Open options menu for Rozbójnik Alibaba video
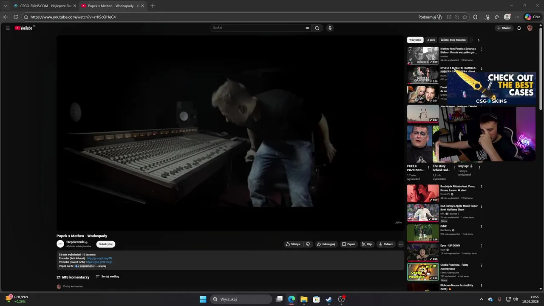 [482, 187]
